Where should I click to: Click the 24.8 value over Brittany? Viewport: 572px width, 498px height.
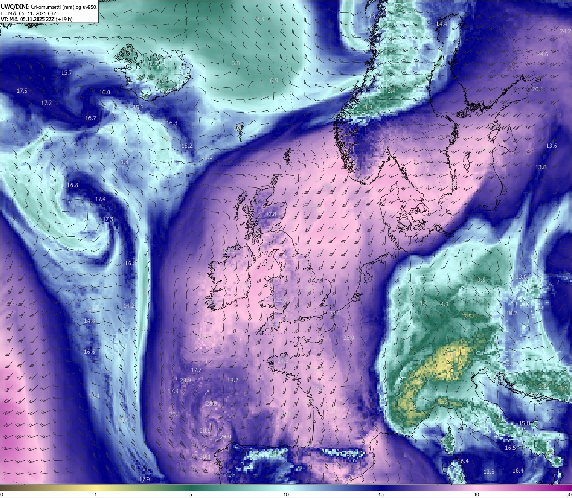point(283,360)
